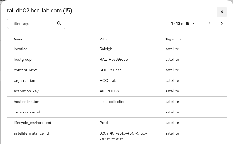Screen dimensions: 233x144
Task: Open the 1 - 10 of 15 pagination dropdown
Action: pyautogui.click(x=183, y=24)
